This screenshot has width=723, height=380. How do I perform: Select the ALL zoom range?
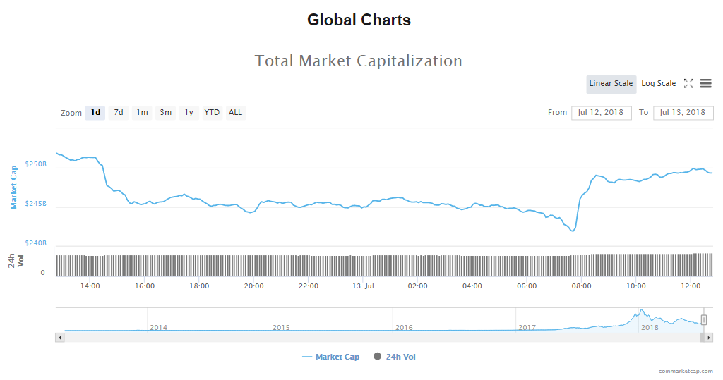pyautogui.click(x=235, y=113)
